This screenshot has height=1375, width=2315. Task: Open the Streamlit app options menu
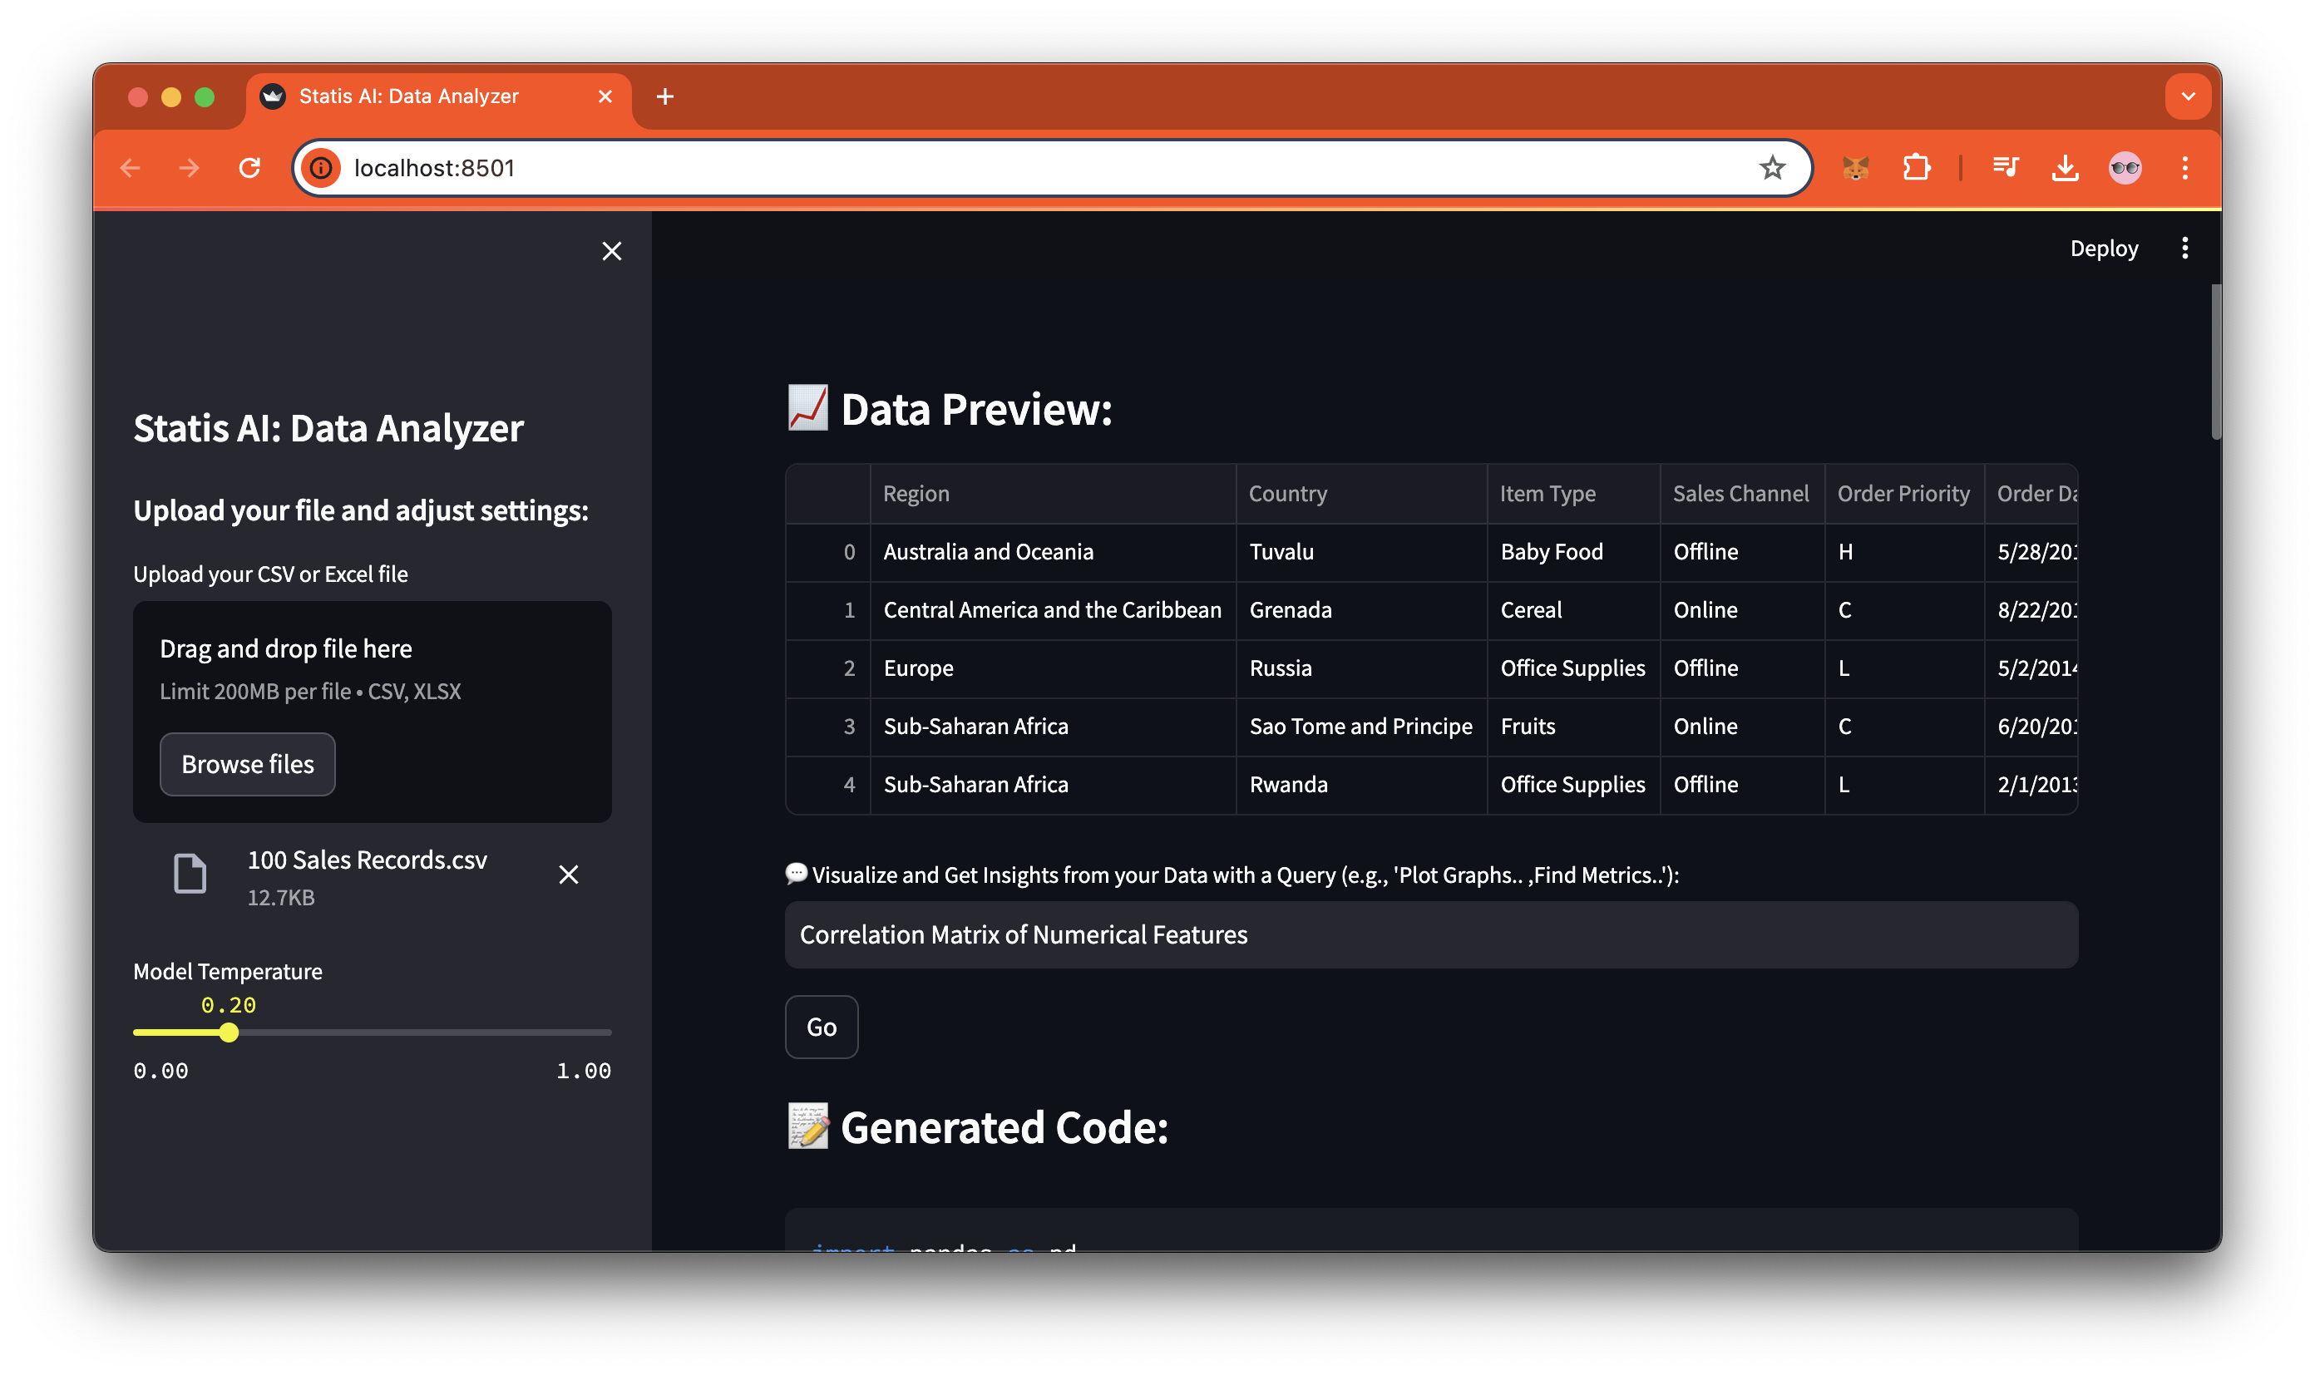pos(2184,249)
